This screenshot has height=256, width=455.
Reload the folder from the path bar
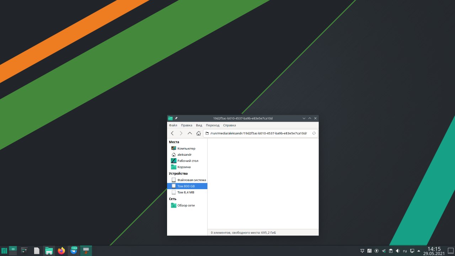(x=314, y=133)
